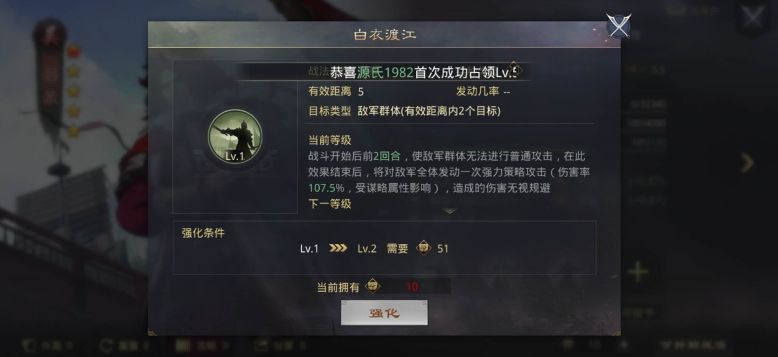The width and height of the screenshot is (778, 357).
Task: Click the 强化条件 requirements panel
Action: (x=384, y=248)
